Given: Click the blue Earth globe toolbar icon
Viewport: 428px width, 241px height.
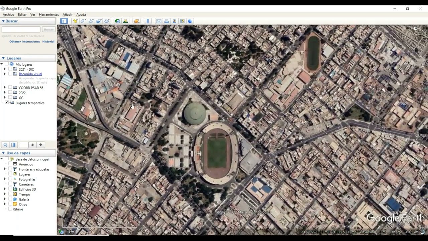Looking at the screenshot, I should (x=190, y=21).
